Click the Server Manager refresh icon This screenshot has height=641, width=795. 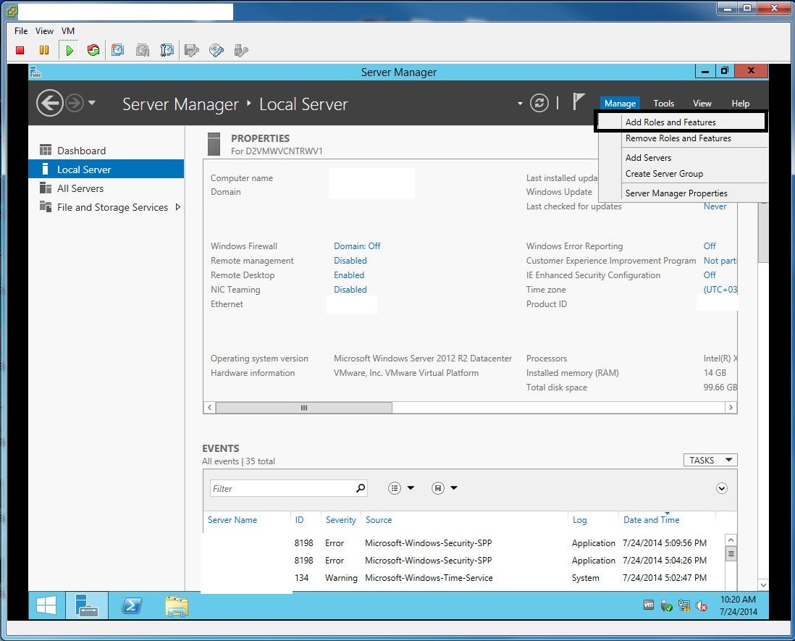coord(539,104)
